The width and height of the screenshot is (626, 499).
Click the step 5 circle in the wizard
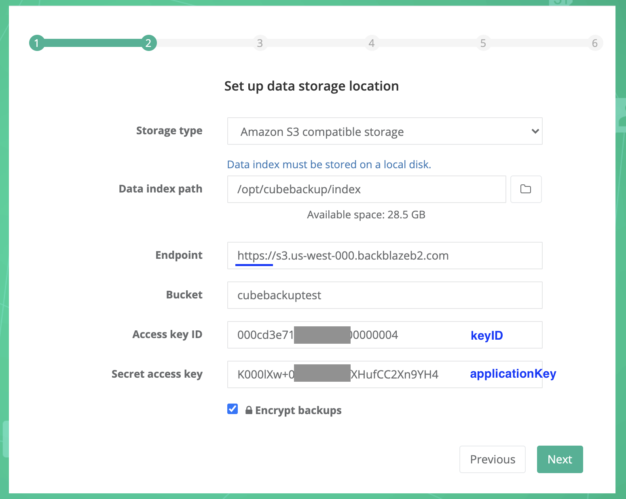click(x=483, y=43)
